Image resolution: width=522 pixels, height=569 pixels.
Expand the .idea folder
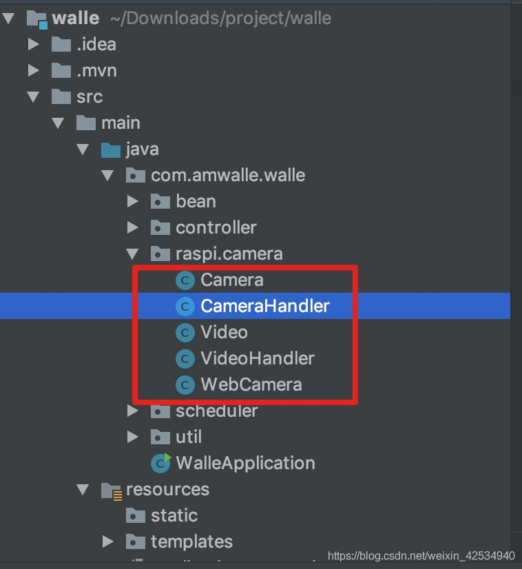tap(33, 45)
